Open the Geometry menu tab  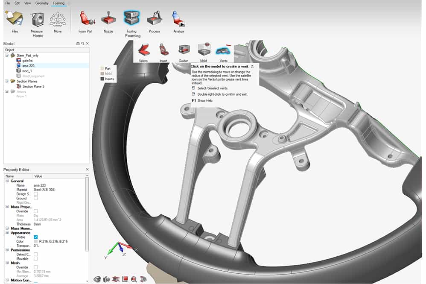pos(42,3)
